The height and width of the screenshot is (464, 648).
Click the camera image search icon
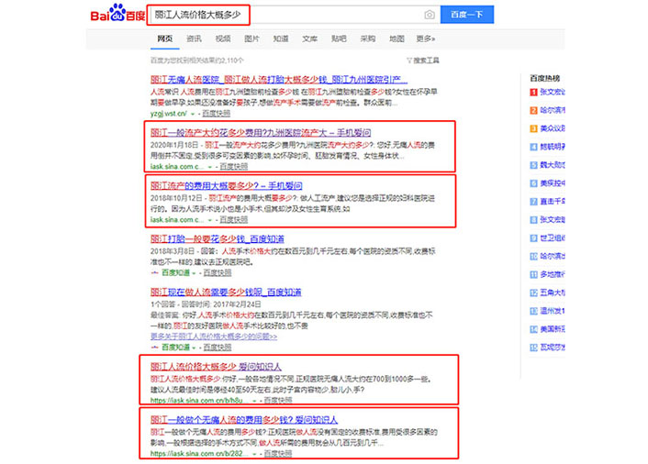[x=429, y=15]
